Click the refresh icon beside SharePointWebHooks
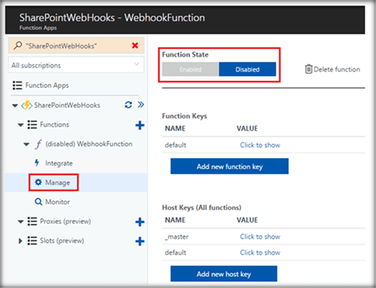The height and width of the screenshot is (288, 376). (129, 105)
